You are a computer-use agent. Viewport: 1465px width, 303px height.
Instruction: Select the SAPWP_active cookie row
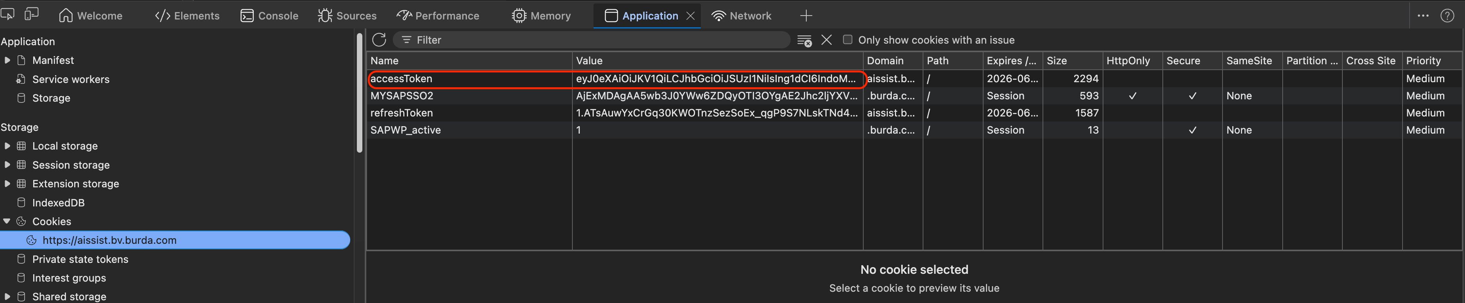coord(914,130)
